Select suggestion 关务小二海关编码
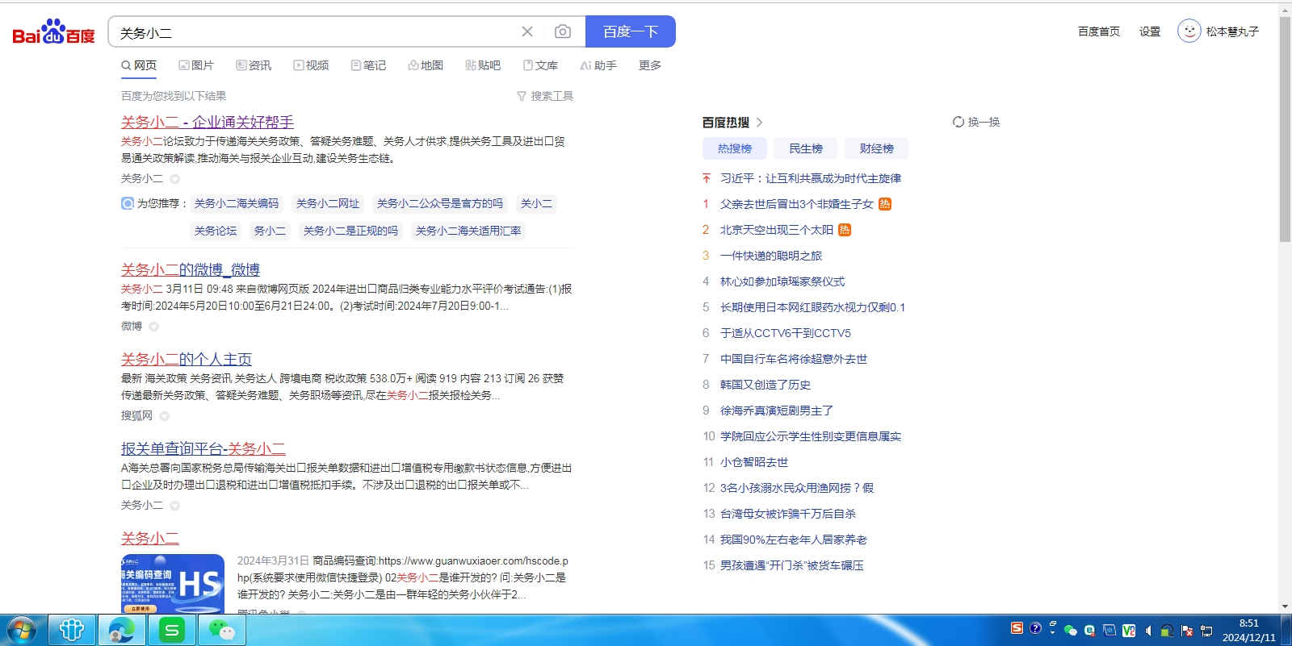Screen dimensions: 1292x646 [237, 203]
